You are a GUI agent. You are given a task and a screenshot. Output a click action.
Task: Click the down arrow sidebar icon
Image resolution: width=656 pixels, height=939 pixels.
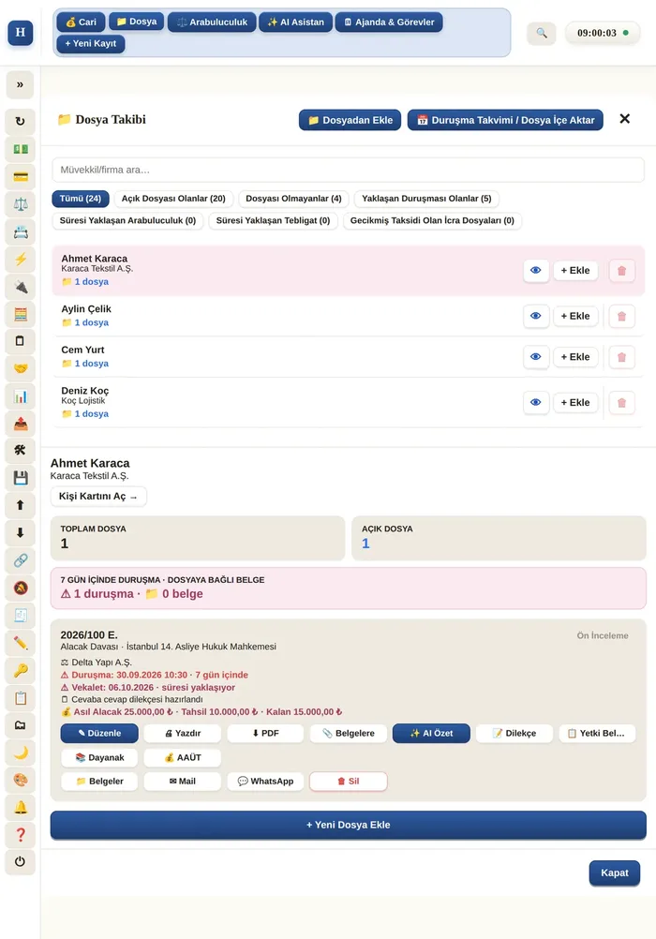click(x=21, y=533)
